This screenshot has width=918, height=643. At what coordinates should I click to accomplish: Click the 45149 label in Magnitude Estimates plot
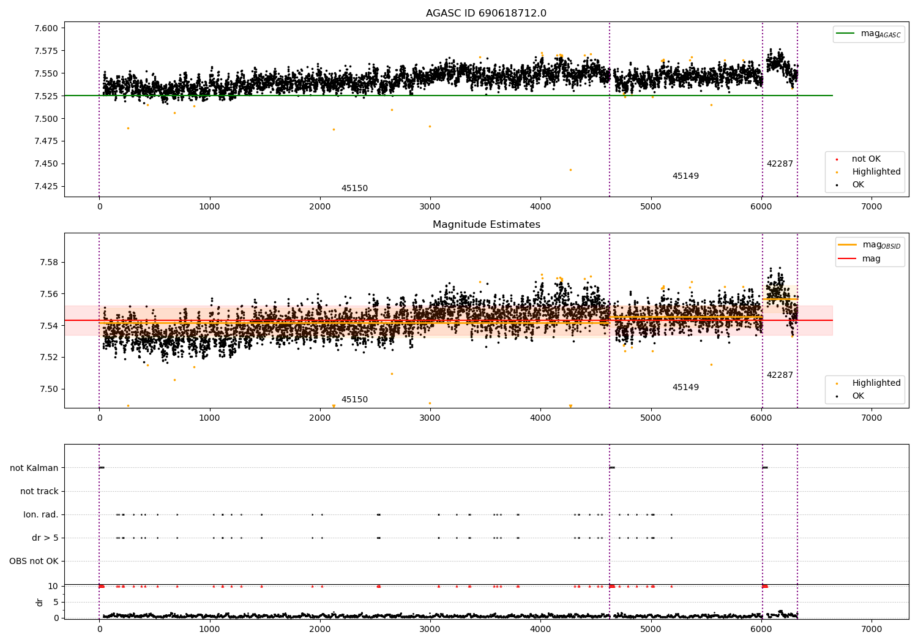pos(685,388)
